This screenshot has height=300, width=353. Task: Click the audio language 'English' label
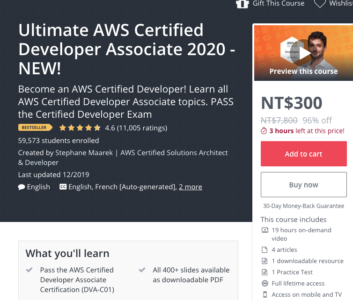(x=38, y=187)
